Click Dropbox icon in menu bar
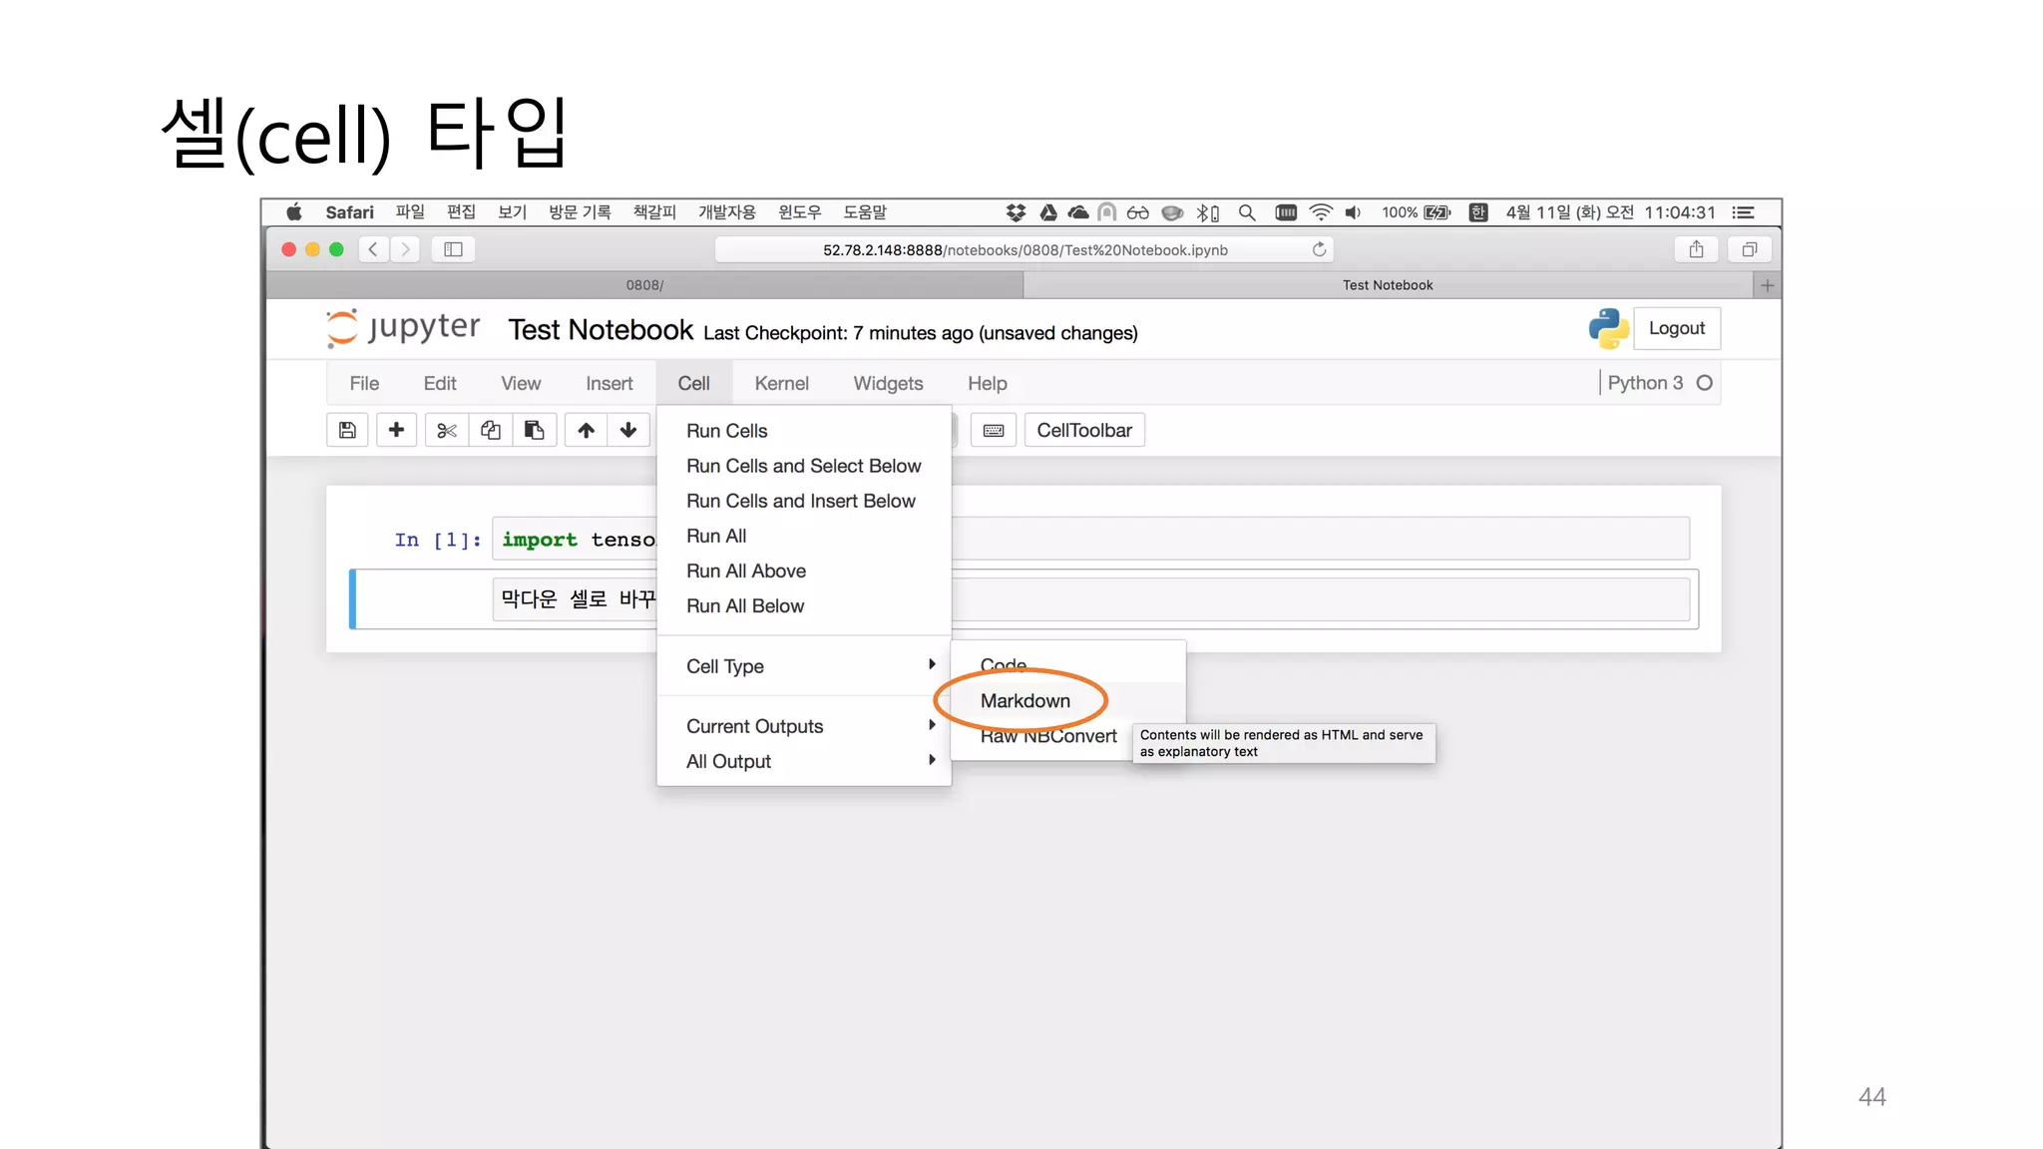Image resolution: width=2043 pixels, height=1149 pixels. point(1016,212)
